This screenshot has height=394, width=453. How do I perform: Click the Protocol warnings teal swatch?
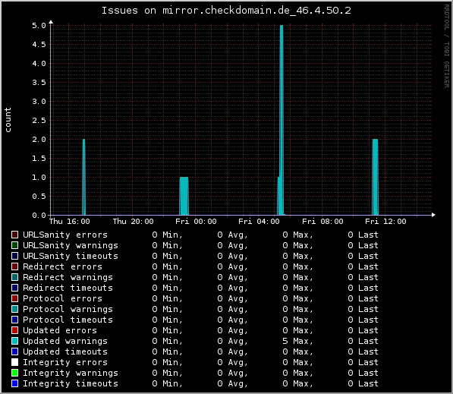pyautogui.click(x=14, y=309)
